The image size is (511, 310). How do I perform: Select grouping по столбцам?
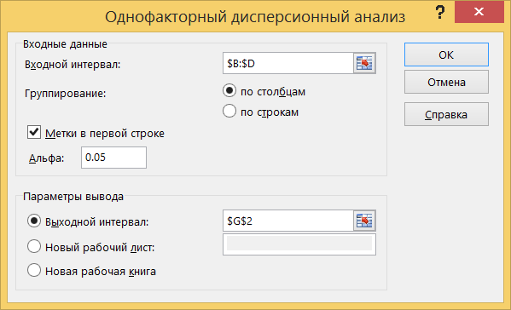pos(229,91)
